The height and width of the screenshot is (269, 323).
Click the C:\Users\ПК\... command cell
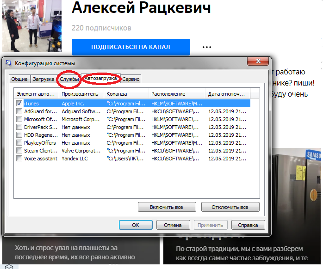[x=125, y=159]
